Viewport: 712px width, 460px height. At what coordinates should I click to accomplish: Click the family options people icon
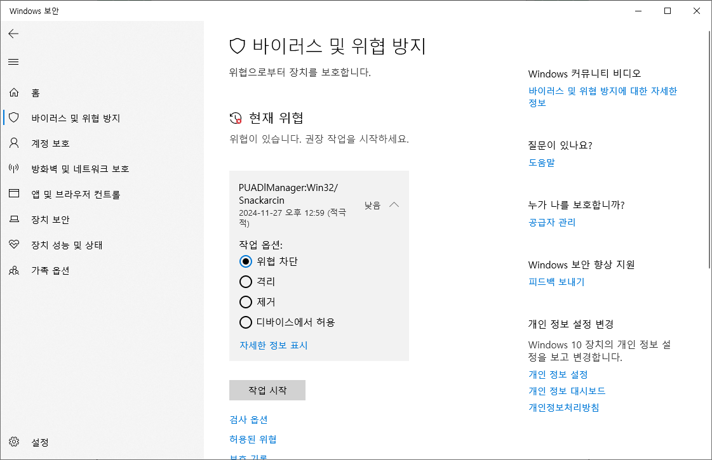(x=14, y=270)
